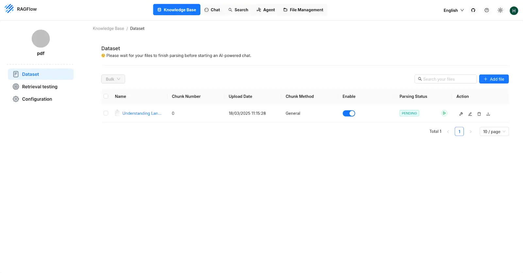Open the user avatar H
This screenshot has height=273, width=523.
point(514,11)
